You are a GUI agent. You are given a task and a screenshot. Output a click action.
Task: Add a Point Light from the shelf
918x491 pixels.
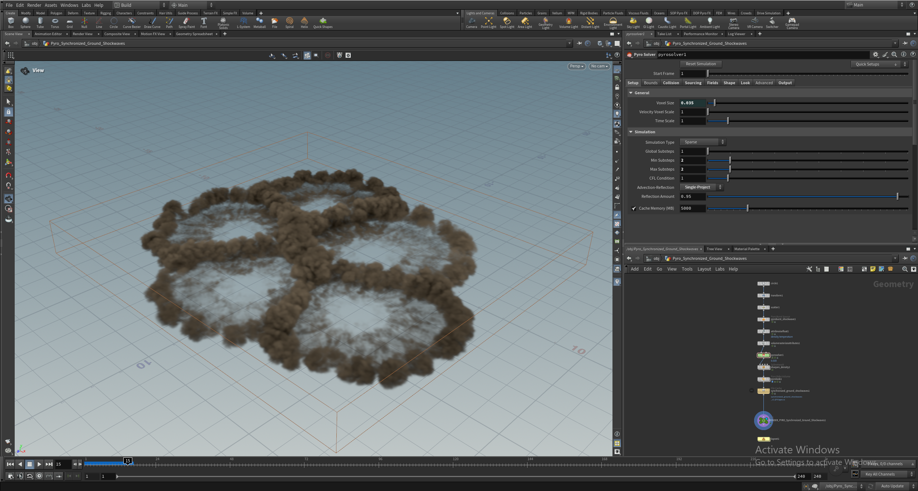point(489,23)
